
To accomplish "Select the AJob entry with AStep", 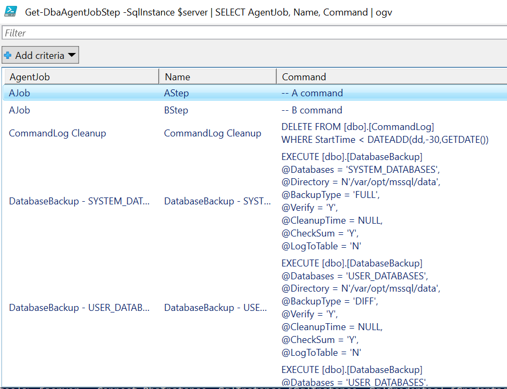I will (20, 93).
